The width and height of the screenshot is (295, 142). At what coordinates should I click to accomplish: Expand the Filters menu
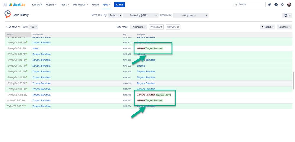pos(65,4)
